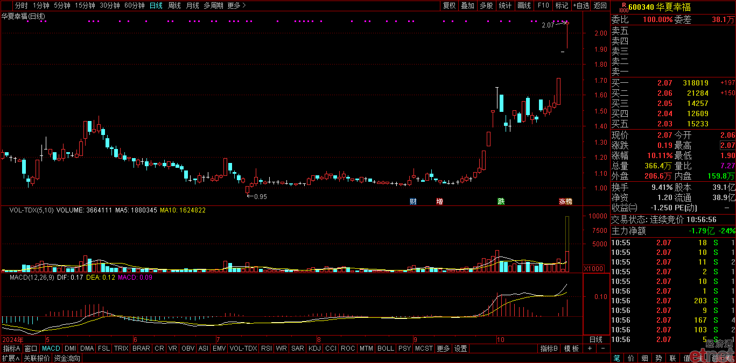
Task: Select the MCST indicator tab
Action: (424, 348)
